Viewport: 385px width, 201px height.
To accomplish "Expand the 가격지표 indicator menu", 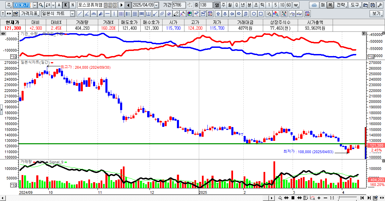I will click(30, 14).
